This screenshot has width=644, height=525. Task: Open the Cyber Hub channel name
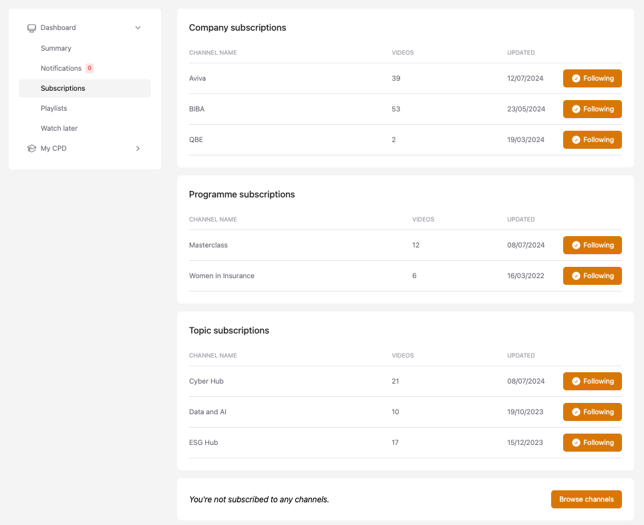tap(206, 382)
